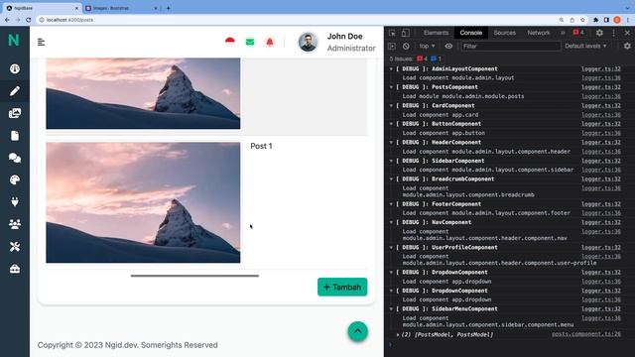
Task: Open the green envelope messages icon
Action: pyautogui.click(x=250, y=42)
